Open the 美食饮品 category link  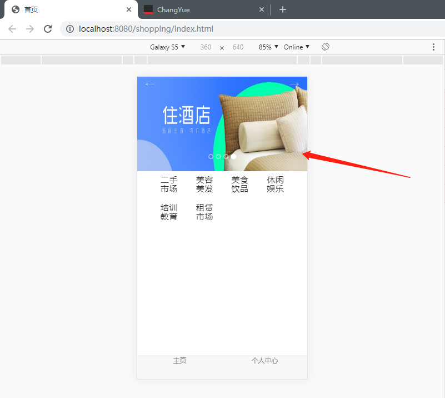239,185
